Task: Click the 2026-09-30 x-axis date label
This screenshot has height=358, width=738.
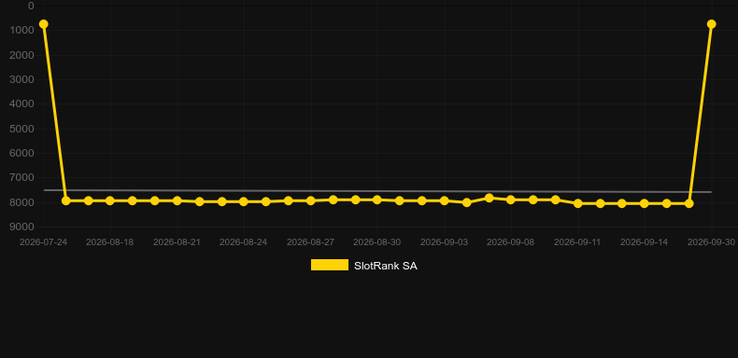Action: coord(711,242)
